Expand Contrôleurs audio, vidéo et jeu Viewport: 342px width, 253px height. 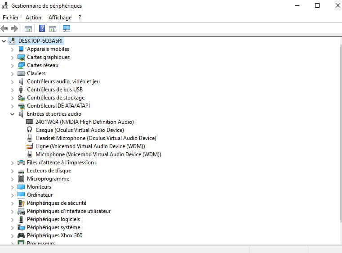click(x=13, y=82)
